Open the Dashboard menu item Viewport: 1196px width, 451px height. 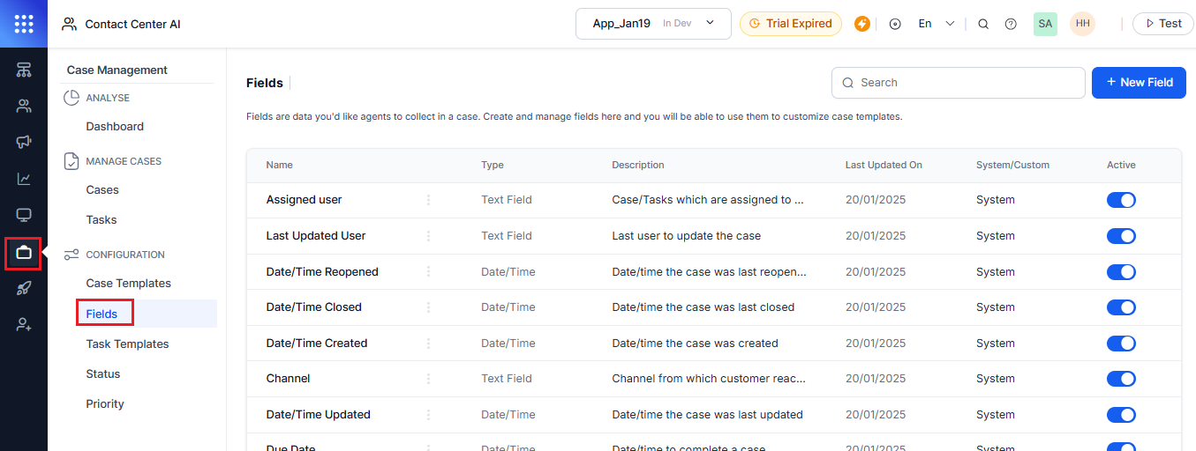[115, 127]
